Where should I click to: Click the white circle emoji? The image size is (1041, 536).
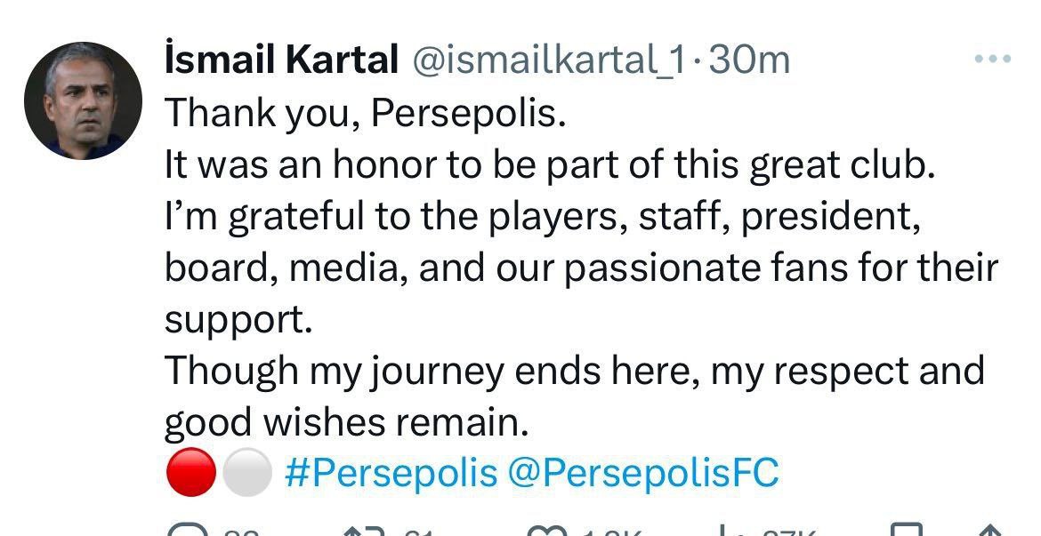[x=245, y=474]
